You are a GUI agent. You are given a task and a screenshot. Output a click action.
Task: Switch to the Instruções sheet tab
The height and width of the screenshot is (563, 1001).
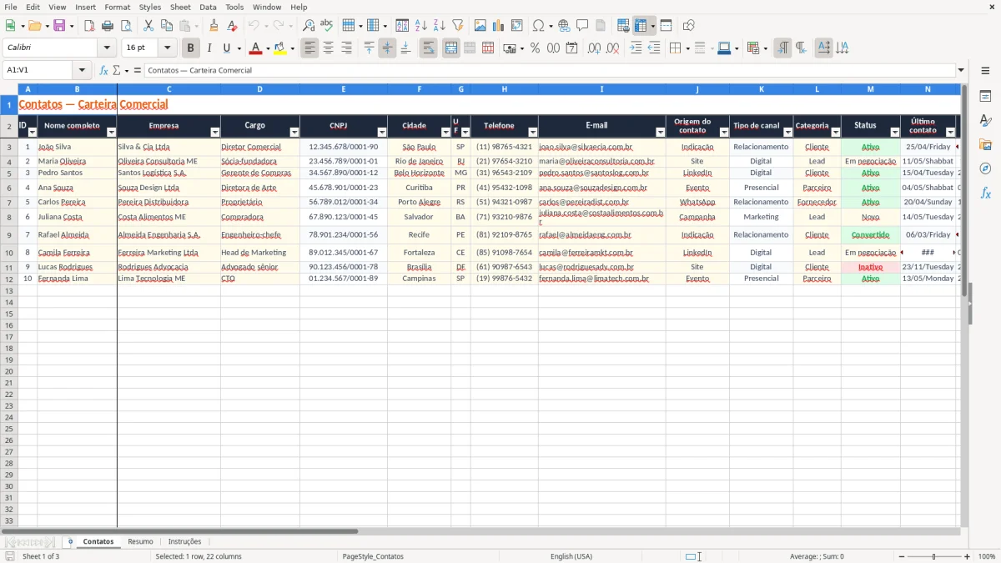coord(184,541)
